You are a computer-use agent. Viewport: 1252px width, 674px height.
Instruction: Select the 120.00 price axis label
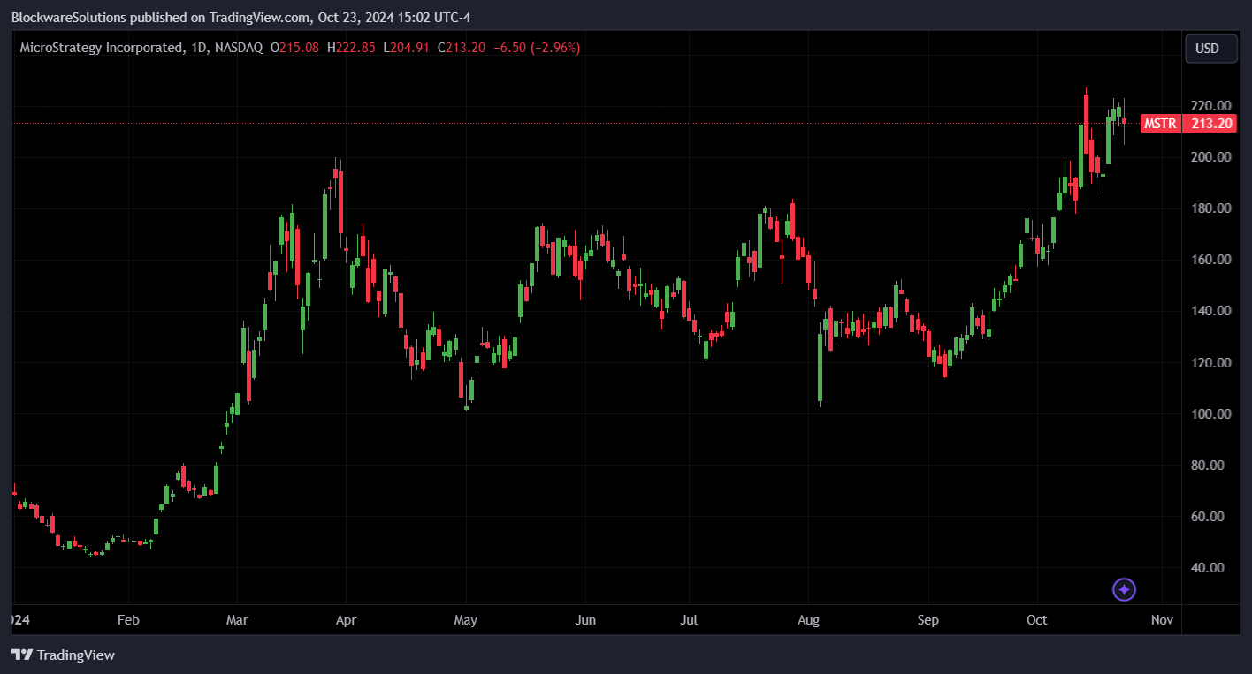coord(1211,362)
